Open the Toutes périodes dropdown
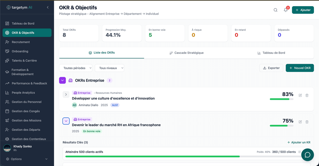This screenshot has height=166, width=319. click(x=76, y=68)
